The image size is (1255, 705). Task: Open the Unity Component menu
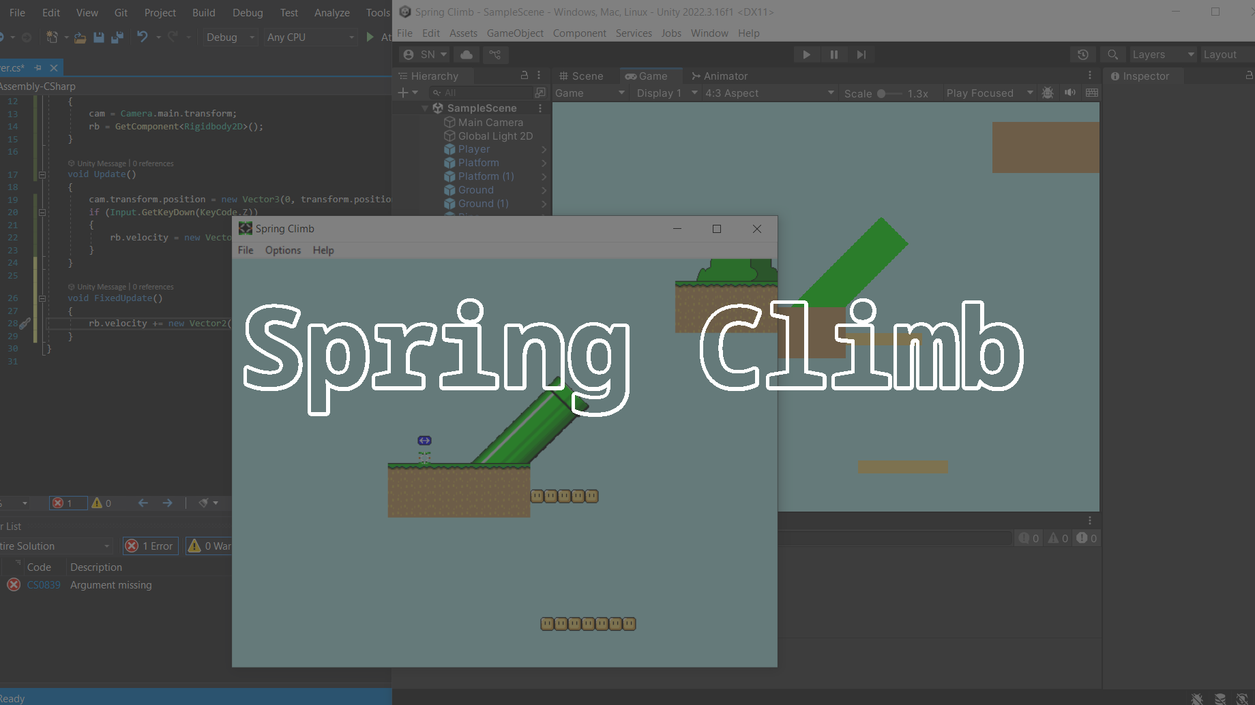[579, 33]
